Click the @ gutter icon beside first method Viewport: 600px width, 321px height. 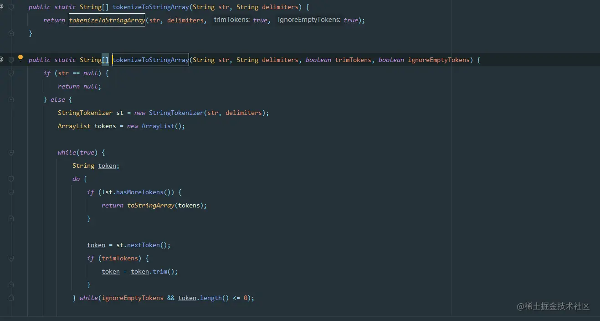(x=1, y=7)
